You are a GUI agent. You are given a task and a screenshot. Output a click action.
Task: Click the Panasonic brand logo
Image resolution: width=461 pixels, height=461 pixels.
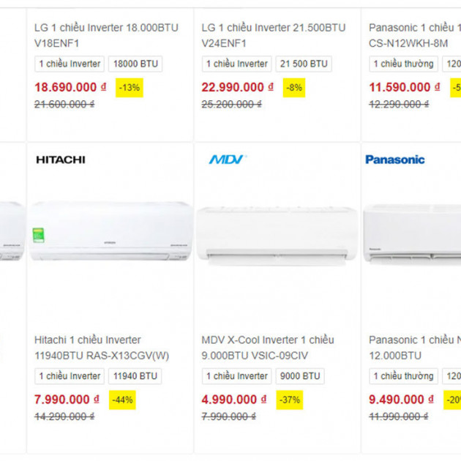[395, 160]
